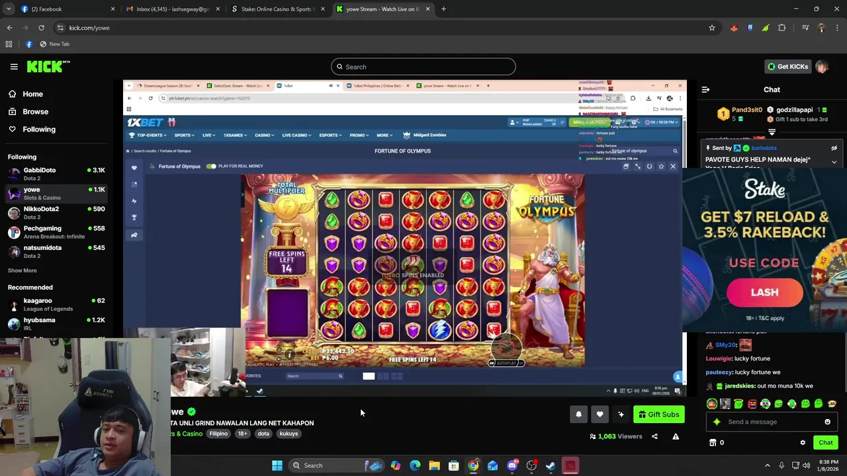Expand following list with Show more
Screen dimensions: 847x476
coord(22,270)
